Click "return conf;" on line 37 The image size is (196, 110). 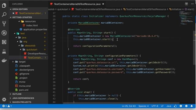click(x=81, y=79)
